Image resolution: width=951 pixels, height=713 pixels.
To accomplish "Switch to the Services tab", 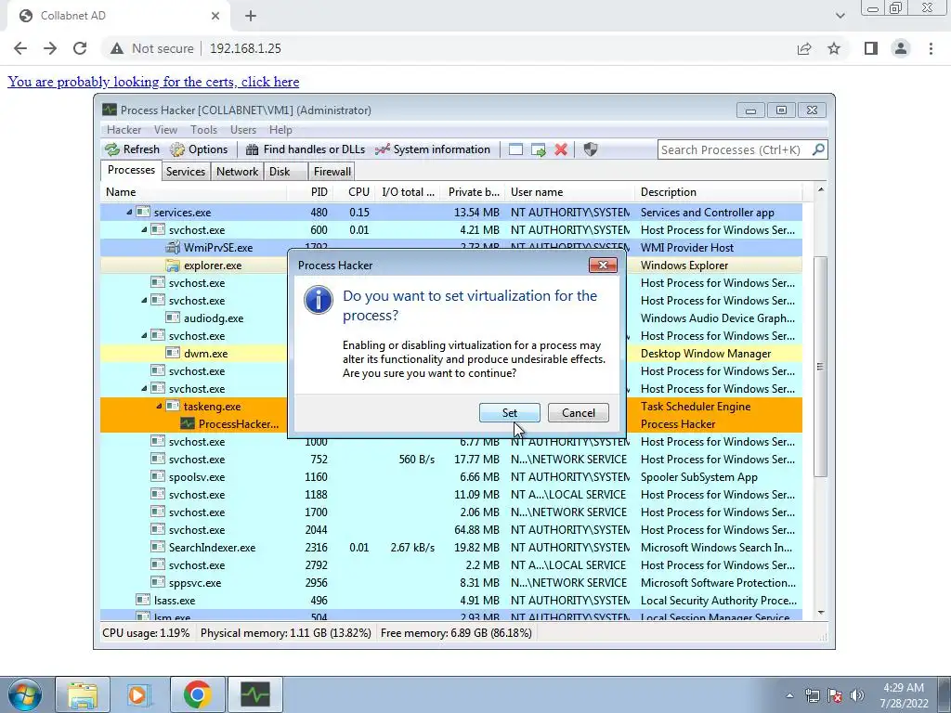I will [x=186, y=172].
